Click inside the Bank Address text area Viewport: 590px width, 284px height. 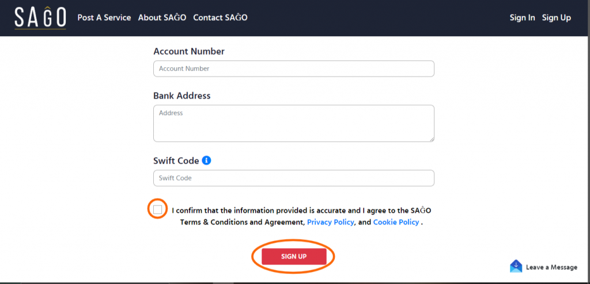click(x=293, y=123)
